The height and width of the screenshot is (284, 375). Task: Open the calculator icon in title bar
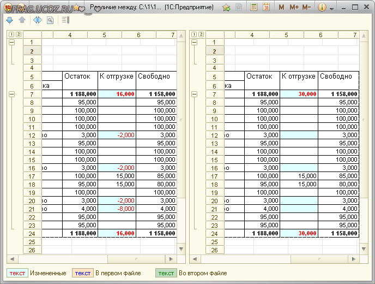253,8
